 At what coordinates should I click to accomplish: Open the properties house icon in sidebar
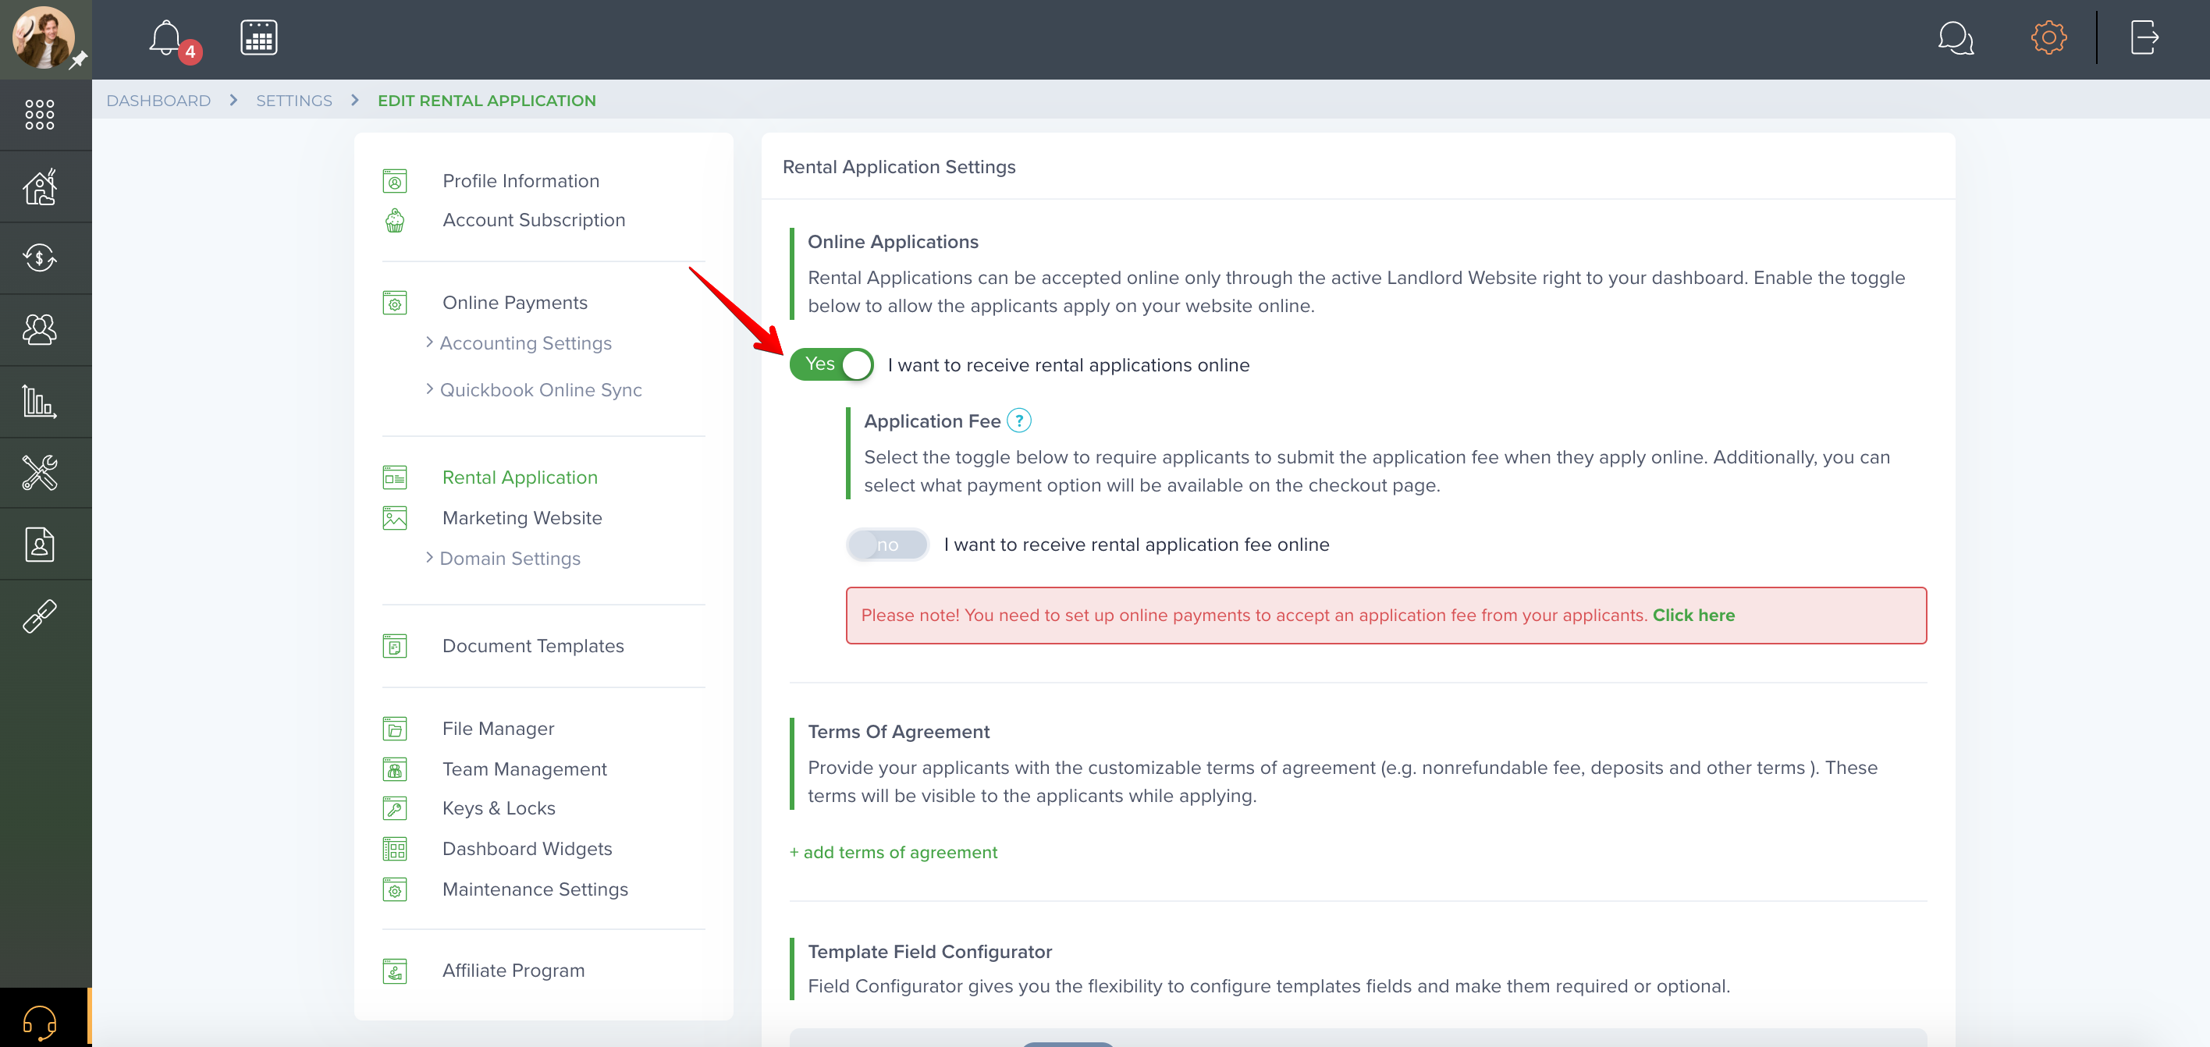click(40, 186)
